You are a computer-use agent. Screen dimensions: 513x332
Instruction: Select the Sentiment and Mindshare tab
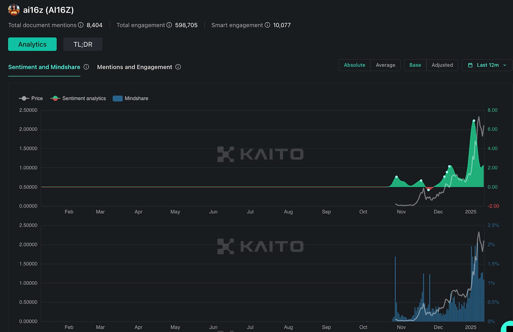pyautogui.click(x=44, y=67)
